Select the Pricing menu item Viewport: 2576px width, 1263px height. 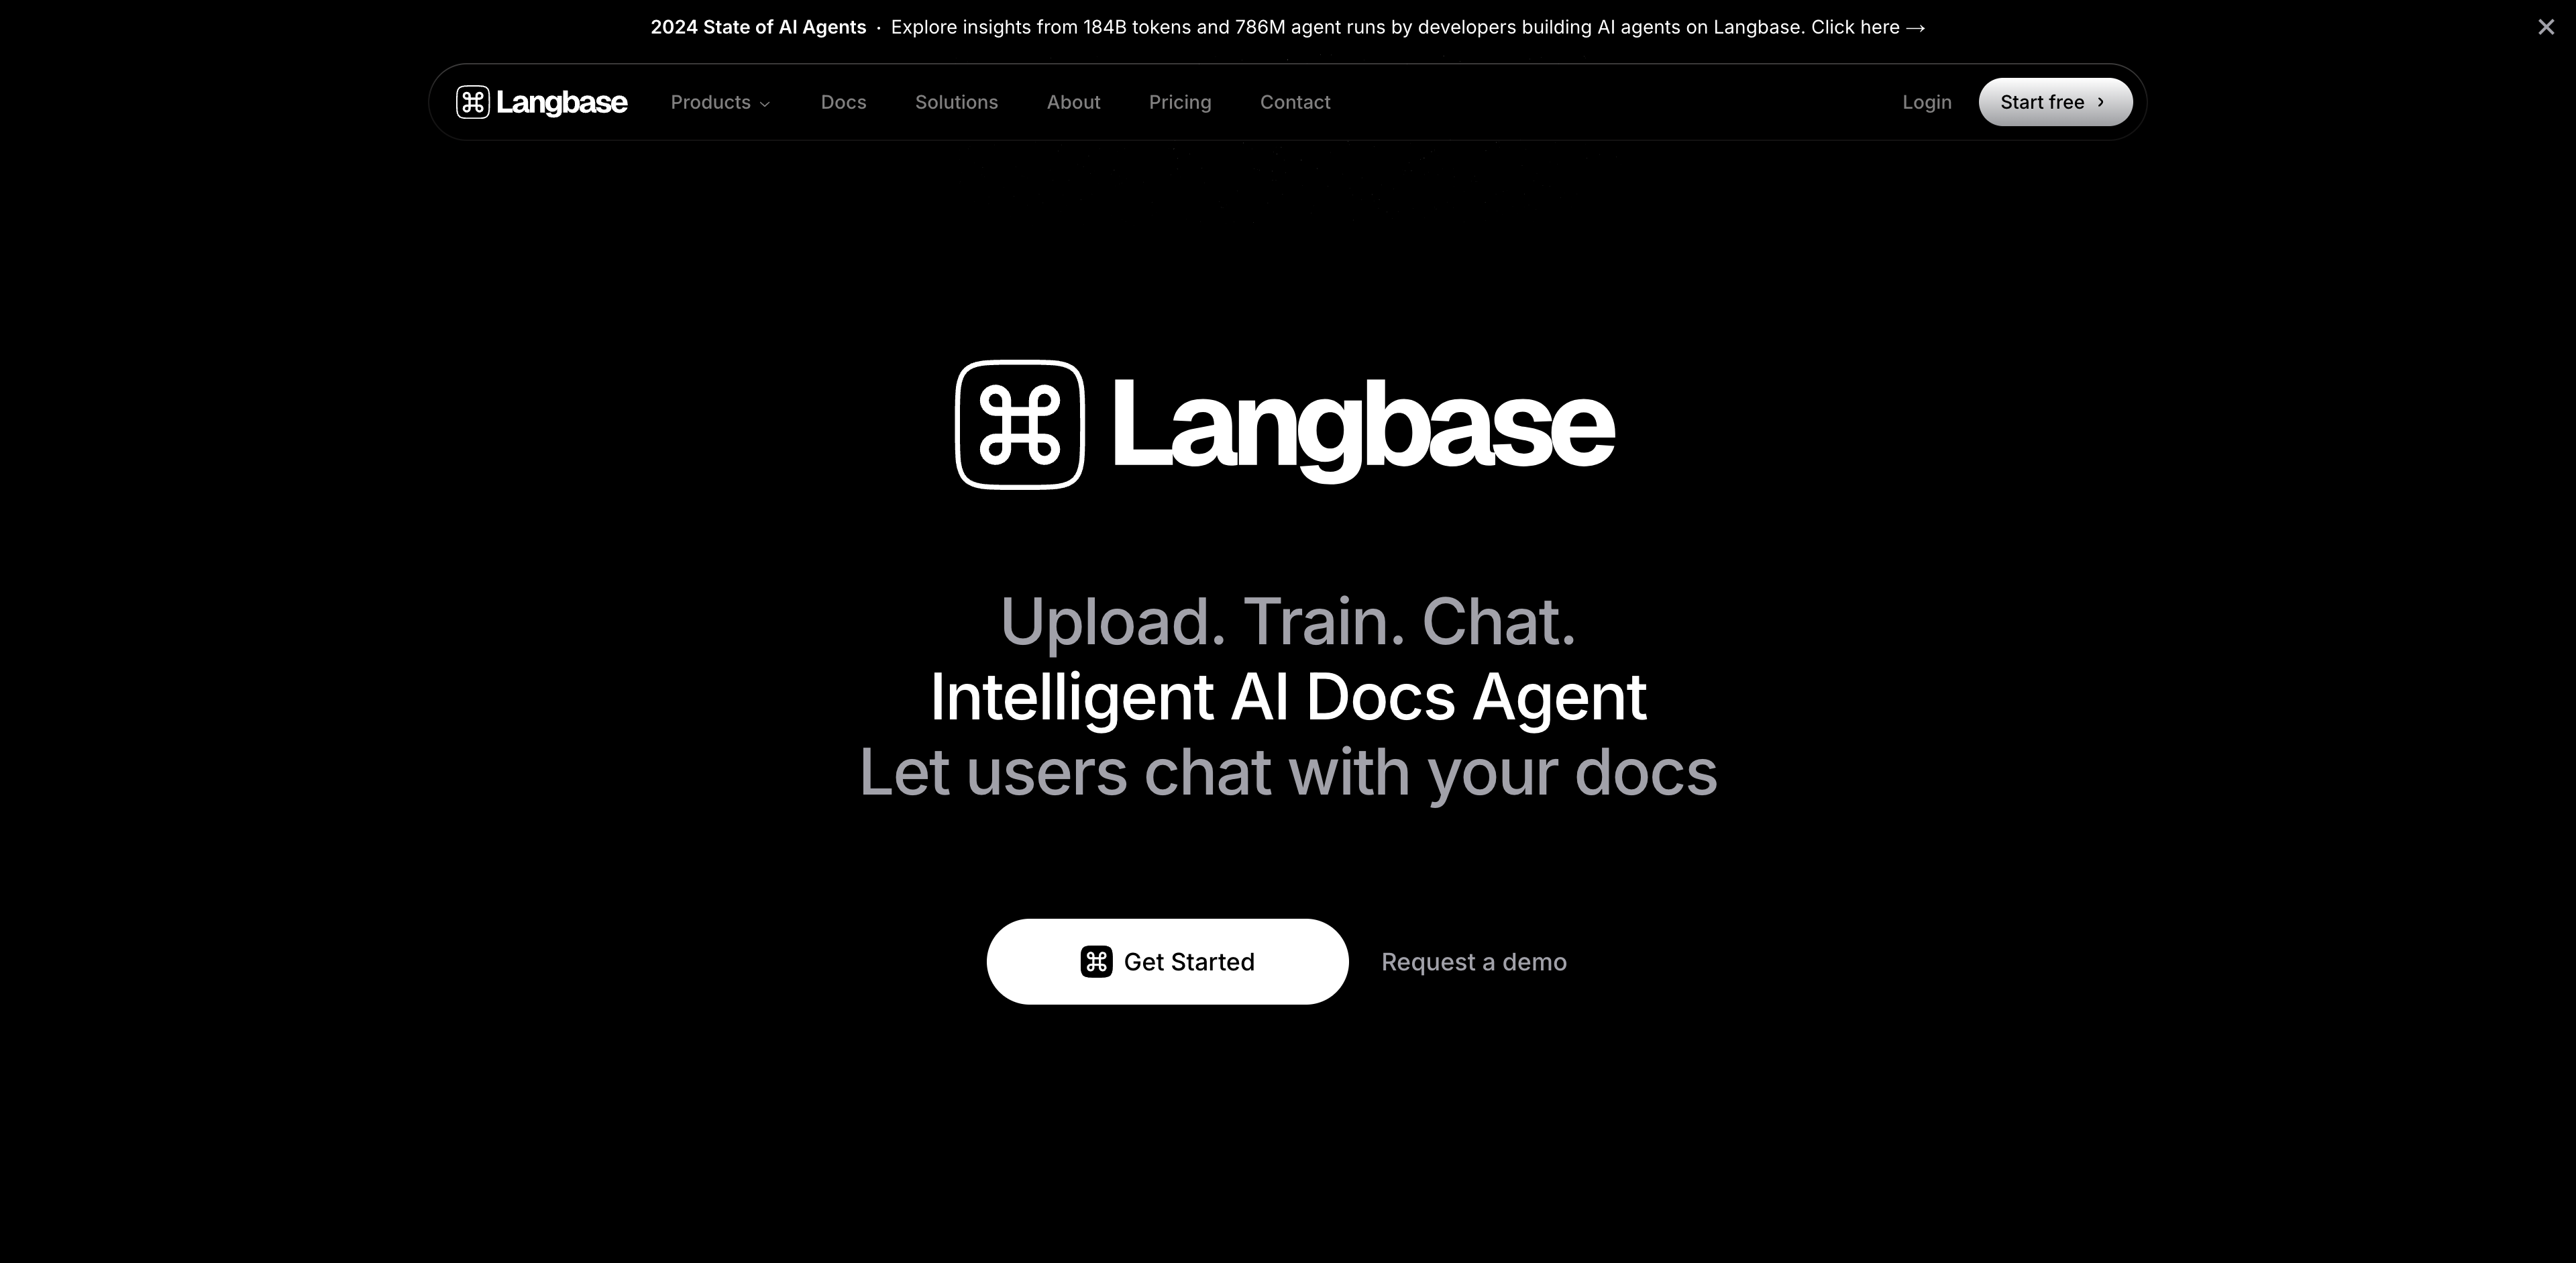[x=1179, y=102]
